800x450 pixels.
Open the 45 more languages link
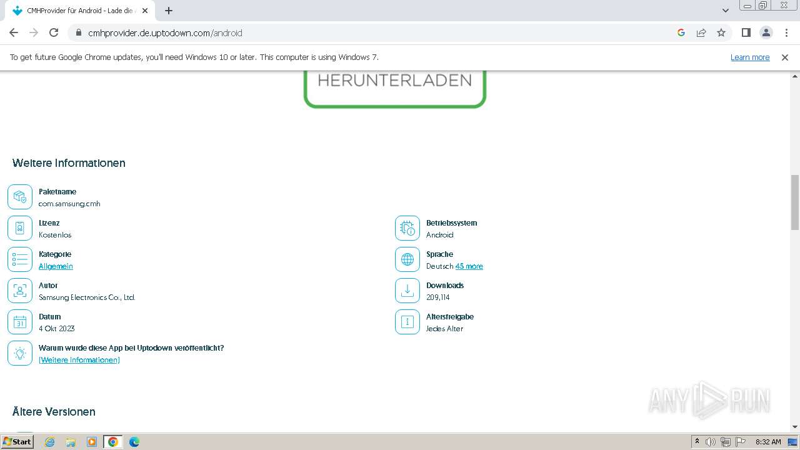pos(469,266)
